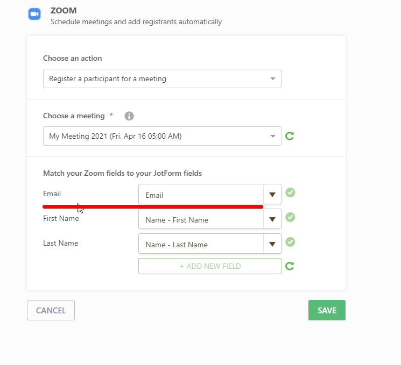Save the Zoom integration settings
This screenshot has height=365, width=401.
tap(327, 310)
